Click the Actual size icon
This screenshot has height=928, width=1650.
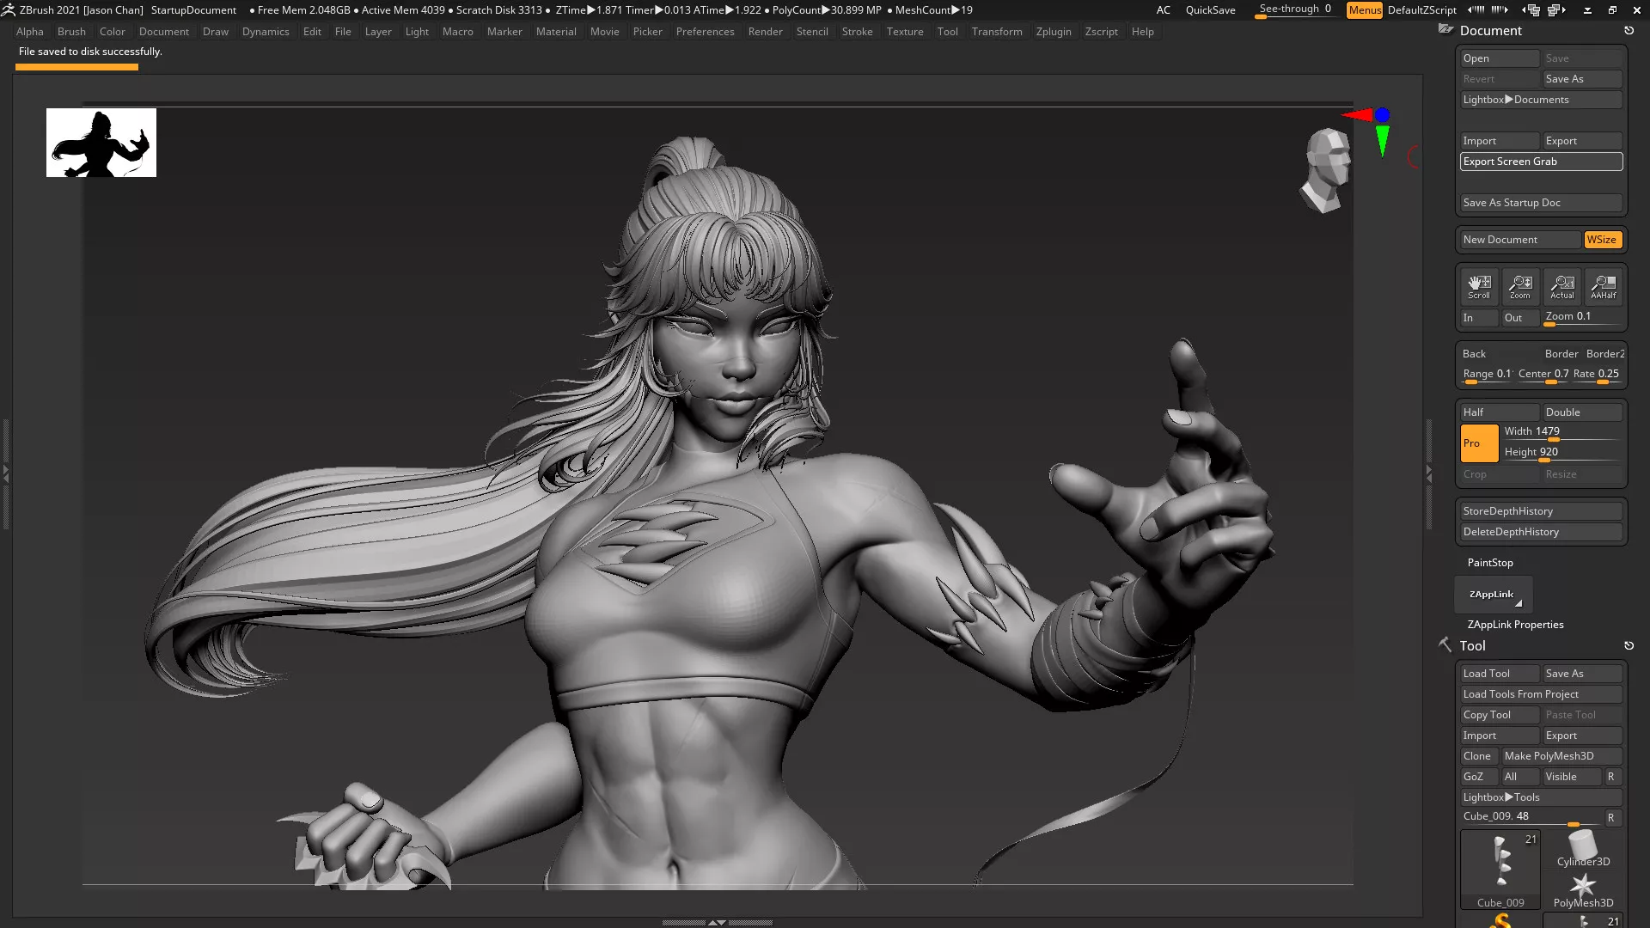[1561, 286]
